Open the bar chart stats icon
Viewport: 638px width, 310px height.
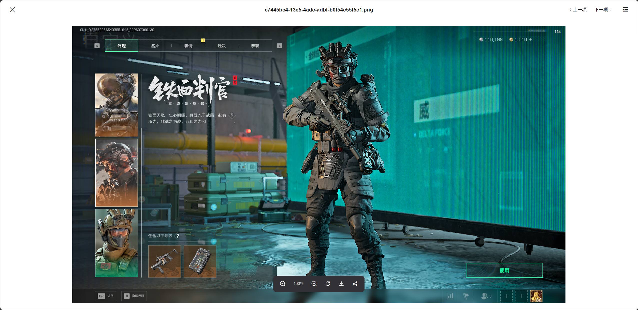click(450, 296)
